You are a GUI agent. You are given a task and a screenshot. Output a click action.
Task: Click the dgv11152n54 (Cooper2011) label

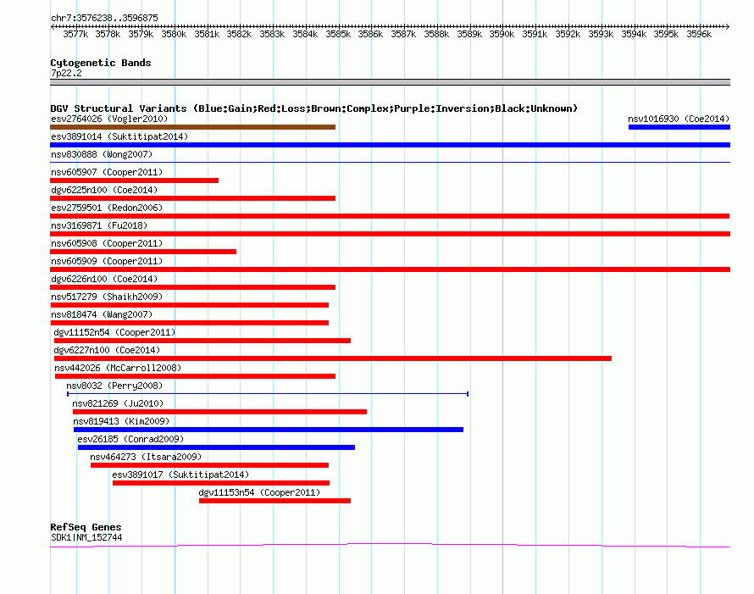pos(114,332)
